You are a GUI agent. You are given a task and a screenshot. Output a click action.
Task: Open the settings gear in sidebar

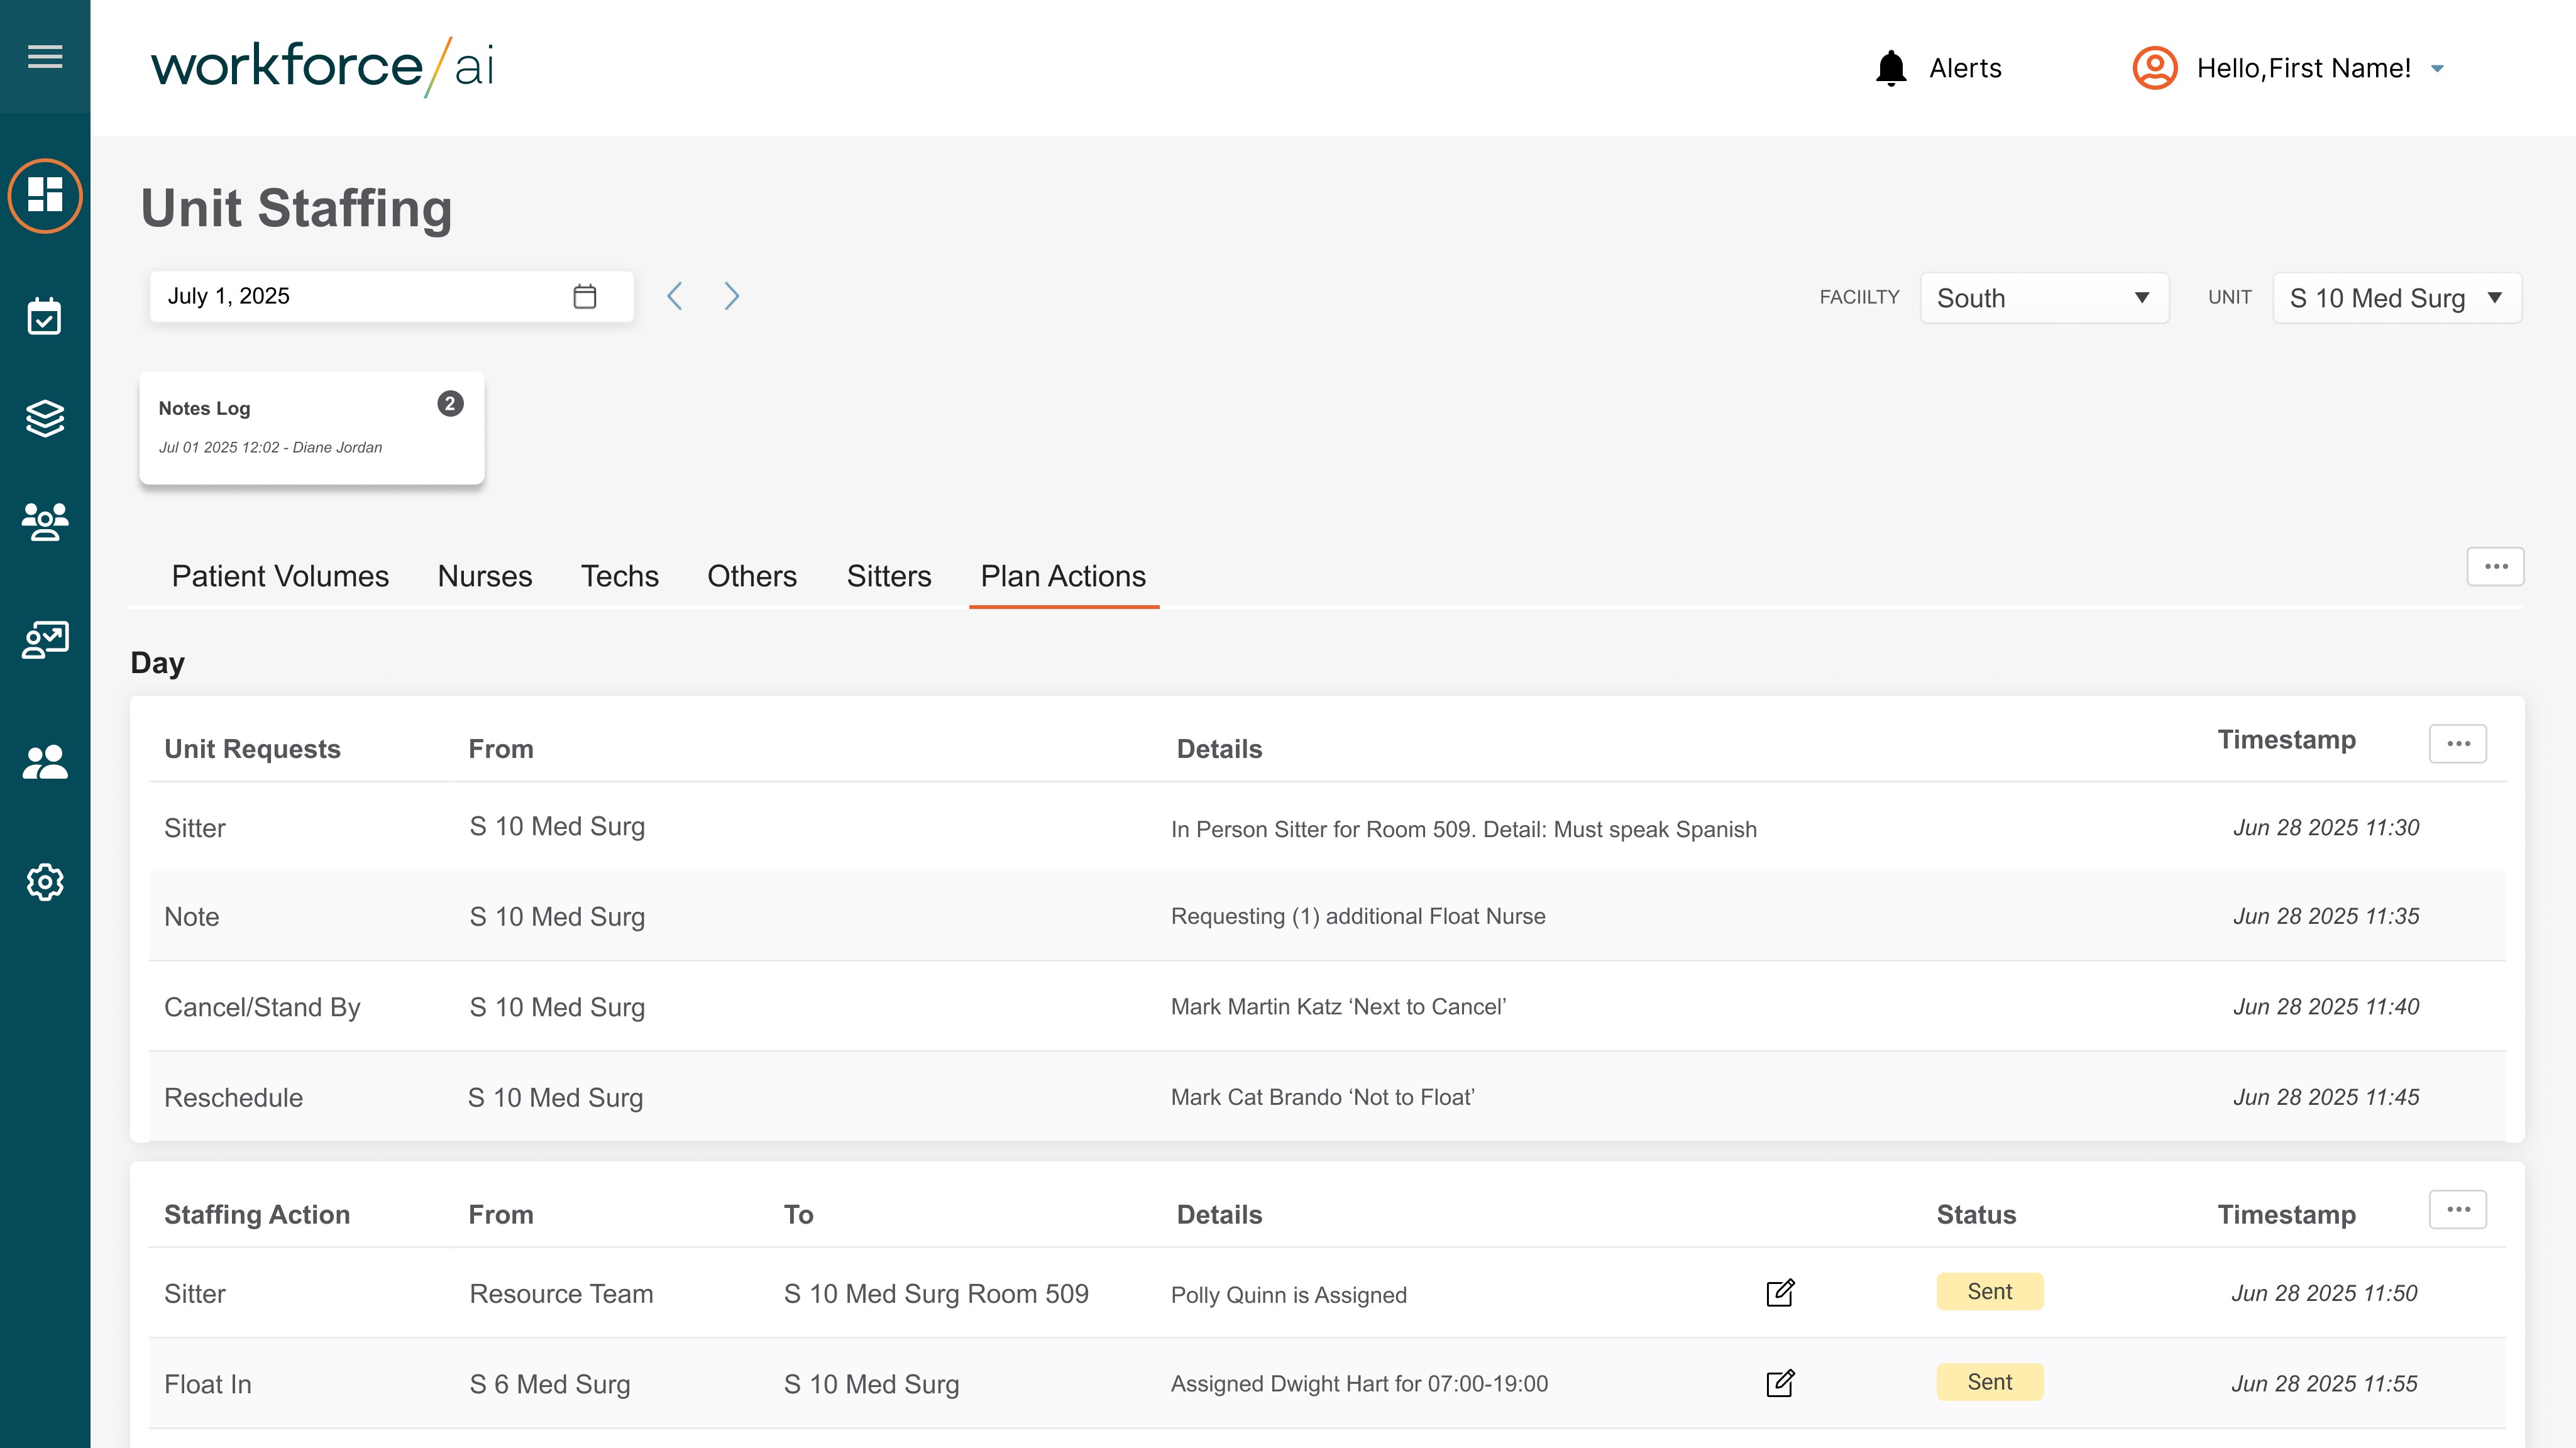point(45,882)
